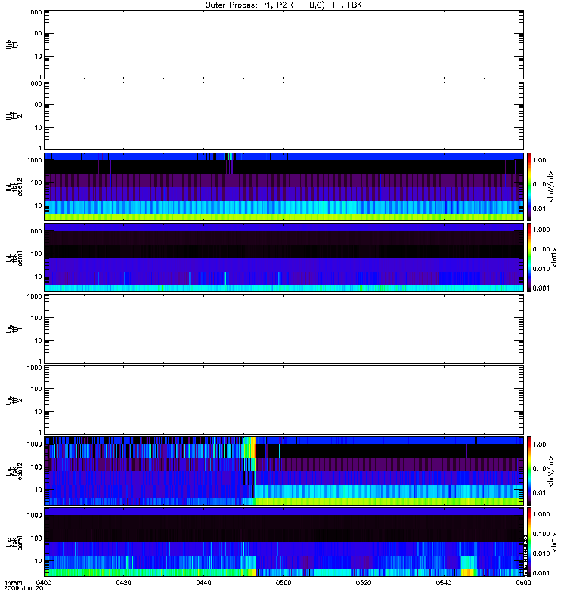This screenshot has width=567, height=604.
Task: Click the "100" y-axis tick of thc fff 1
Action: pos(36,318)
